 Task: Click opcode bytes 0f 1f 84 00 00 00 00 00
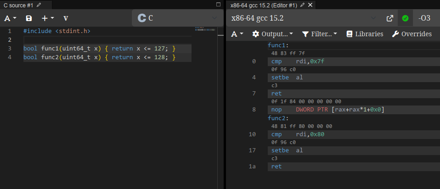pos(306,101)
